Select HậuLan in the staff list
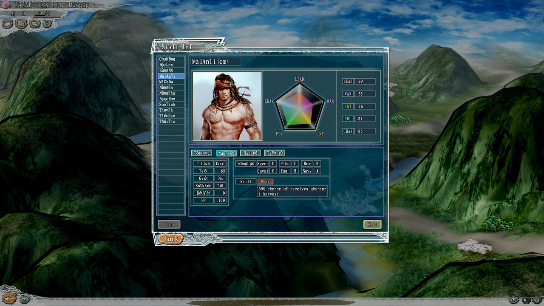 pos(171,65)
